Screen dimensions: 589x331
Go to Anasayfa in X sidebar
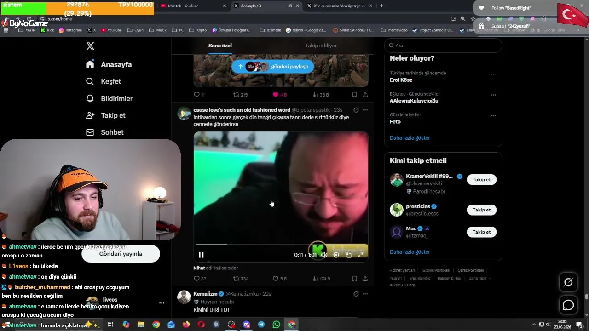109,65
